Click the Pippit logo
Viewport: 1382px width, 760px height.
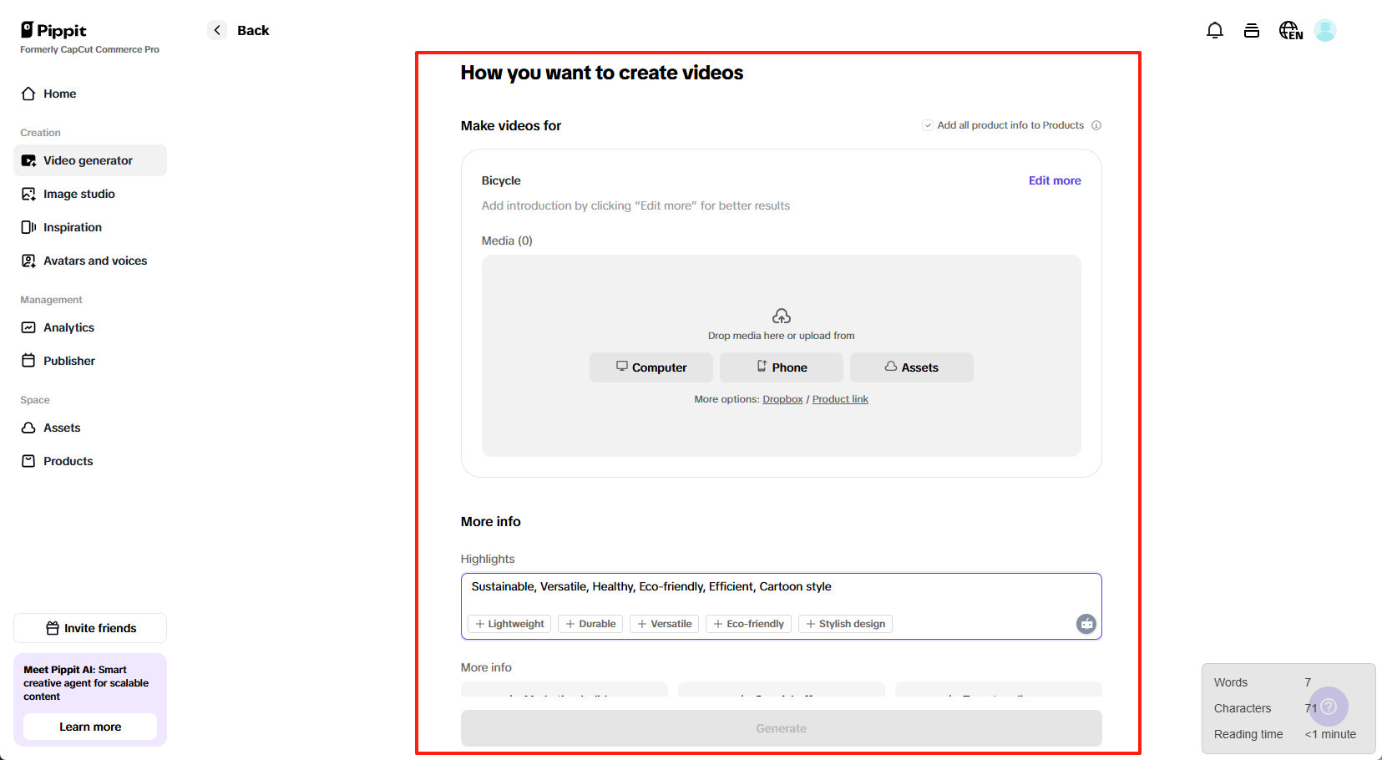click(53, 30)
